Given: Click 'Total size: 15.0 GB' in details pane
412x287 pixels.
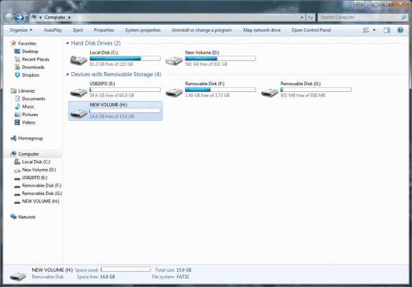Looking at the screenshot, I should click(173, 270).
